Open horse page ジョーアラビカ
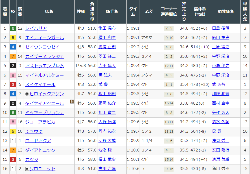 [x=40, y=122]
